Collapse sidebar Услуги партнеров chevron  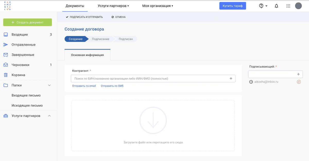(49, 116)
